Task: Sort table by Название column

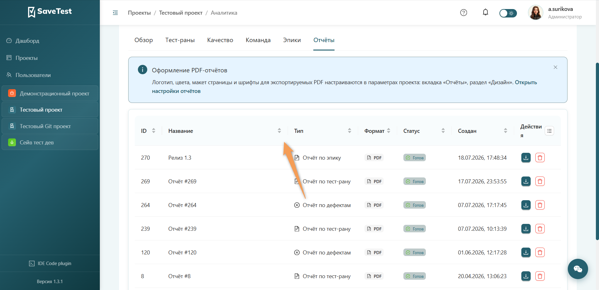Action: [x=279, y=131]
